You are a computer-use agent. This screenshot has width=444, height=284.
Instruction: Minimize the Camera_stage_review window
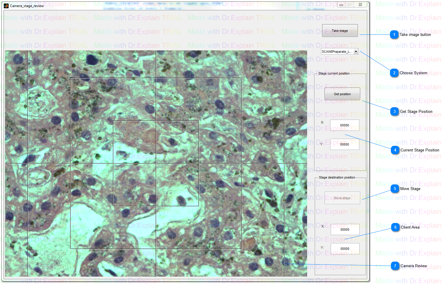341,4
